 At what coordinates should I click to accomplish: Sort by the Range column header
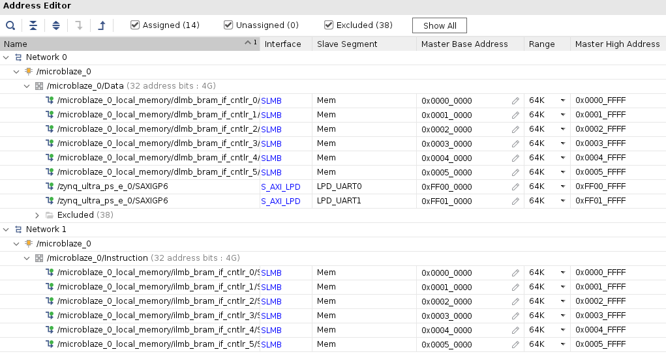point(547,44)
